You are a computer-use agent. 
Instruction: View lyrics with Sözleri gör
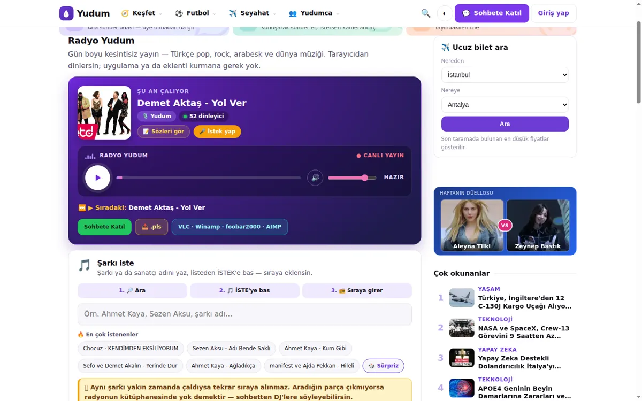(x=164, y=132)
